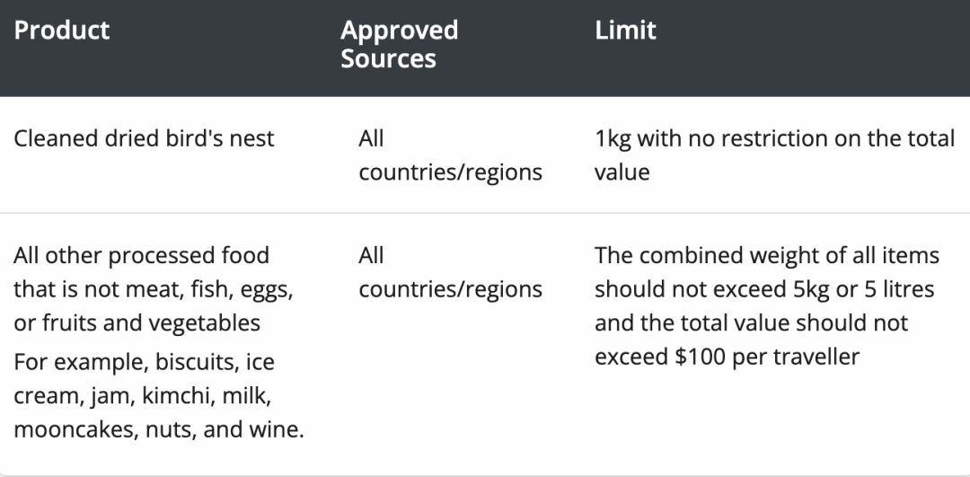Select the All other processed food text

pos(141,255)
